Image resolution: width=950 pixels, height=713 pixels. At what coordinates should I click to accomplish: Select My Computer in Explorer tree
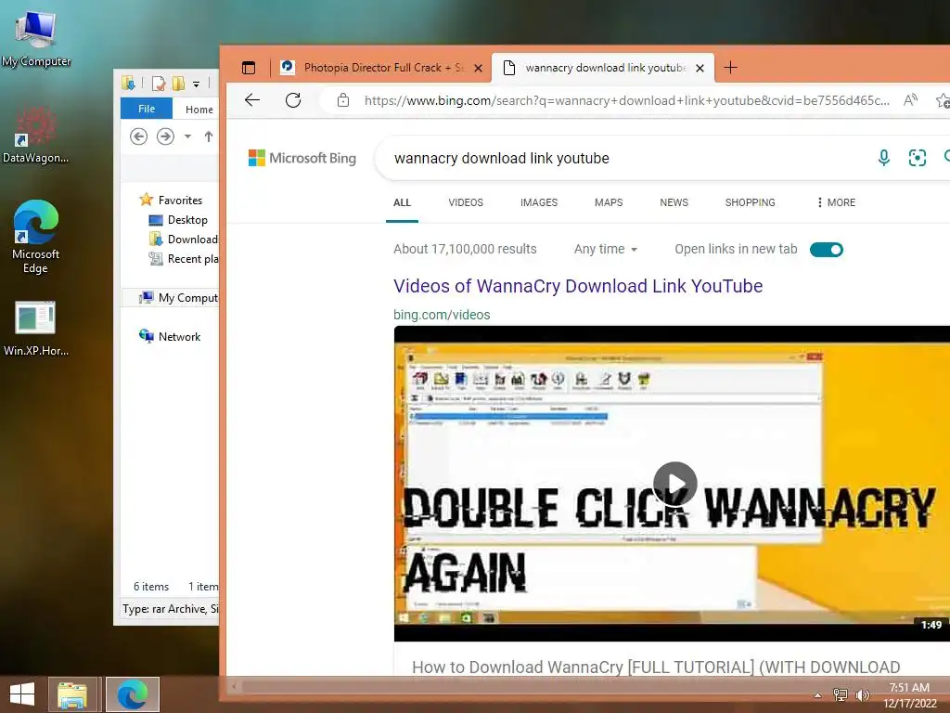point(178,298)
